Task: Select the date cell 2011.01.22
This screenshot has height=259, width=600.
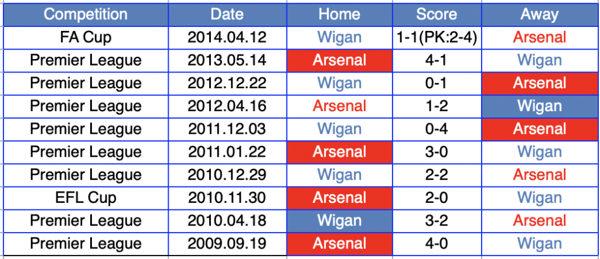Action: coord(227,152)
